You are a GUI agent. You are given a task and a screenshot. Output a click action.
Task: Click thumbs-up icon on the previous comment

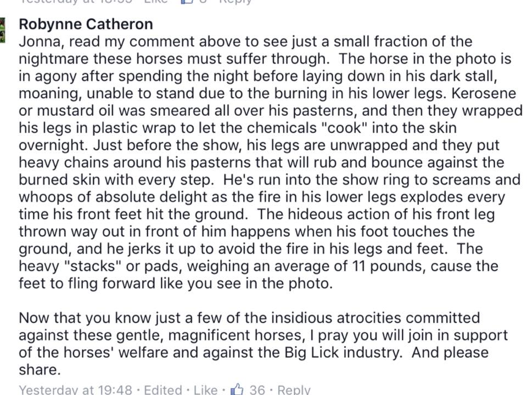point(187,2)
